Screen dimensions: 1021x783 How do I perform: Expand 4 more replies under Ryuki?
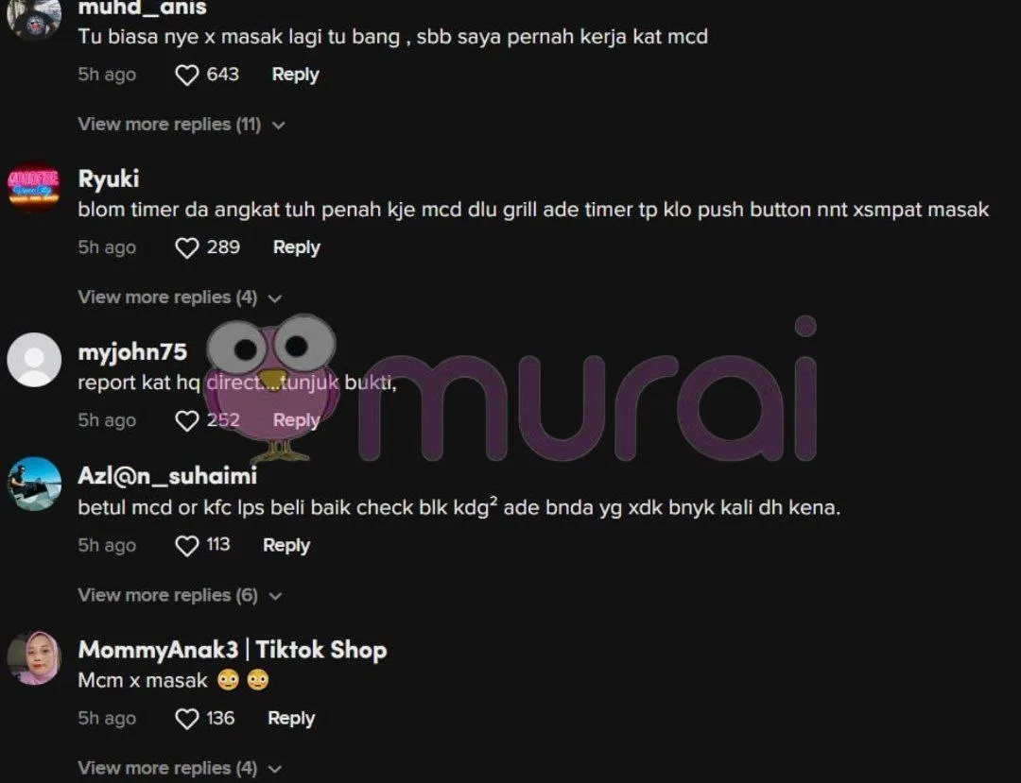click(x=180, y=298)
